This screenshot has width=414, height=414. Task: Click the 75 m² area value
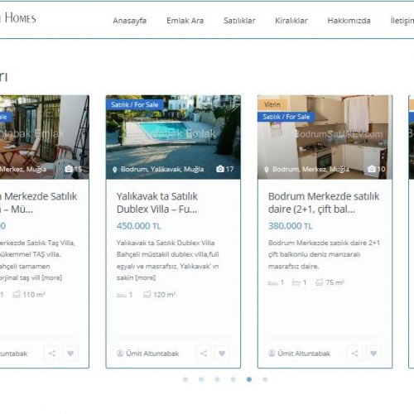tap(335, 282)
